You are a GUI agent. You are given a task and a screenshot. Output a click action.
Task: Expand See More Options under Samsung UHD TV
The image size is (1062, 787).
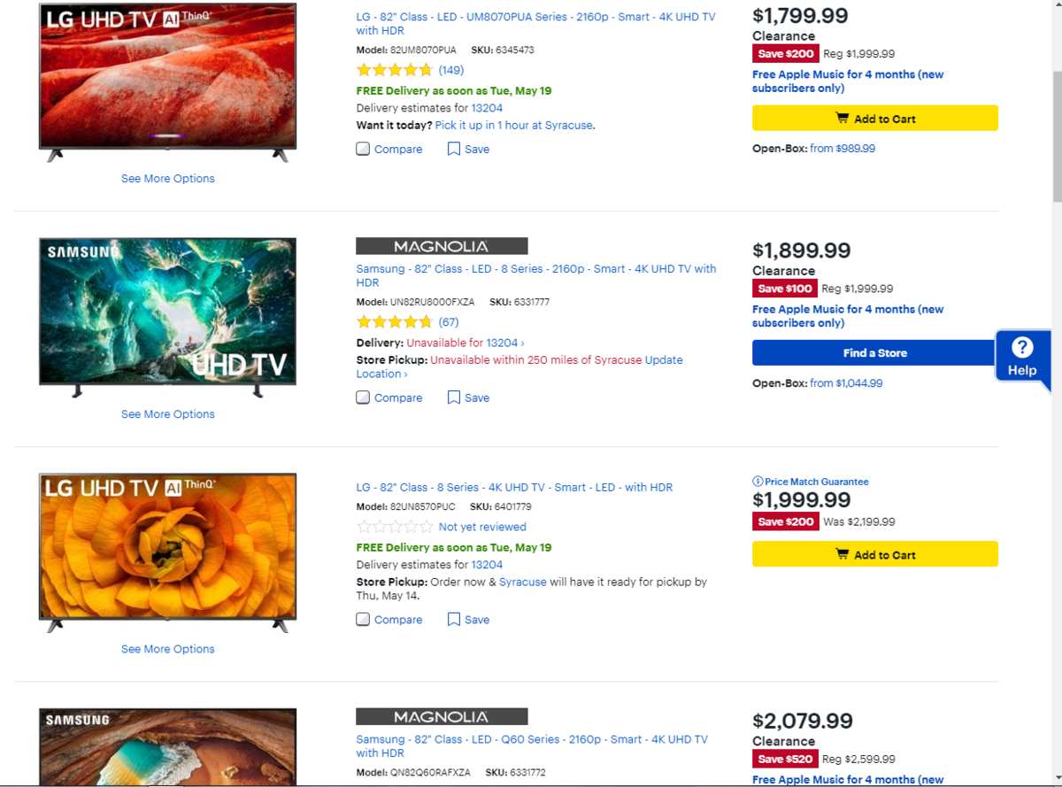(168, 414)
